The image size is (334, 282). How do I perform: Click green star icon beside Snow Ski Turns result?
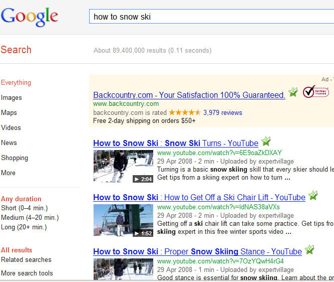[x=266, y=141]
